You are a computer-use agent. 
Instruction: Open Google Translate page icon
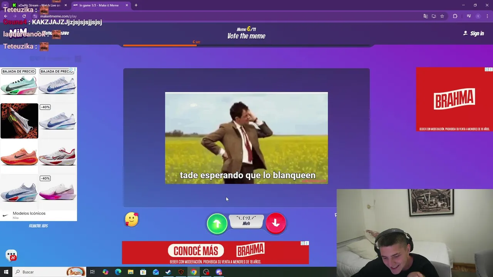(x=426, y=16)
